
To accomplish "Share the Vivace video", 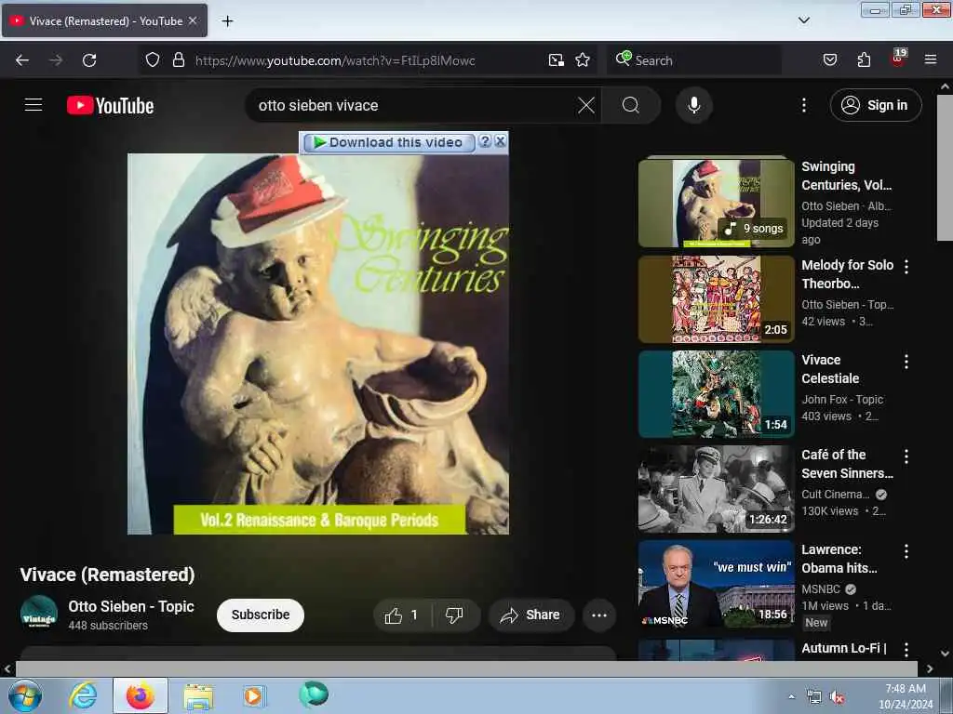I will click(x=530, y=615).
